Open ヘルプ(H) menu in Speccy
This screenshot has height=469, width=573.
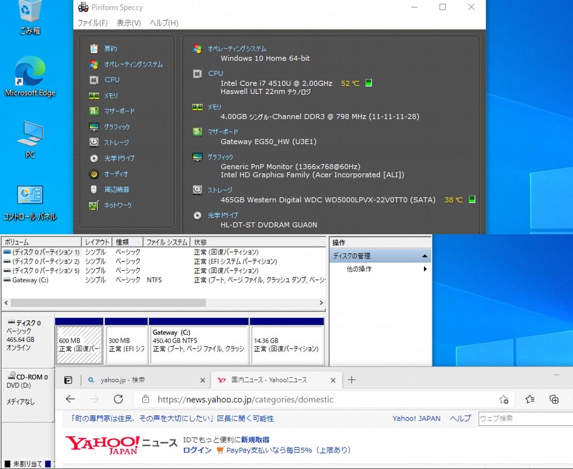pyautogui.click(x=164, y=23)
